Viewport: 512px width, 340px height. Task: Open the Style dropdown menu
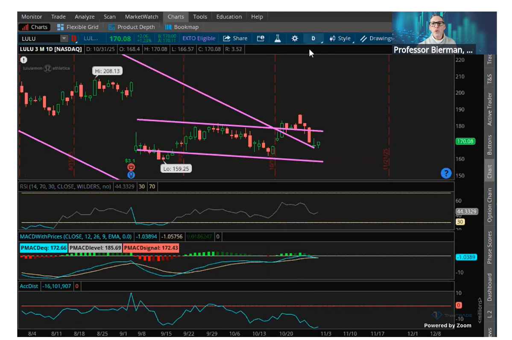point(340,38)
